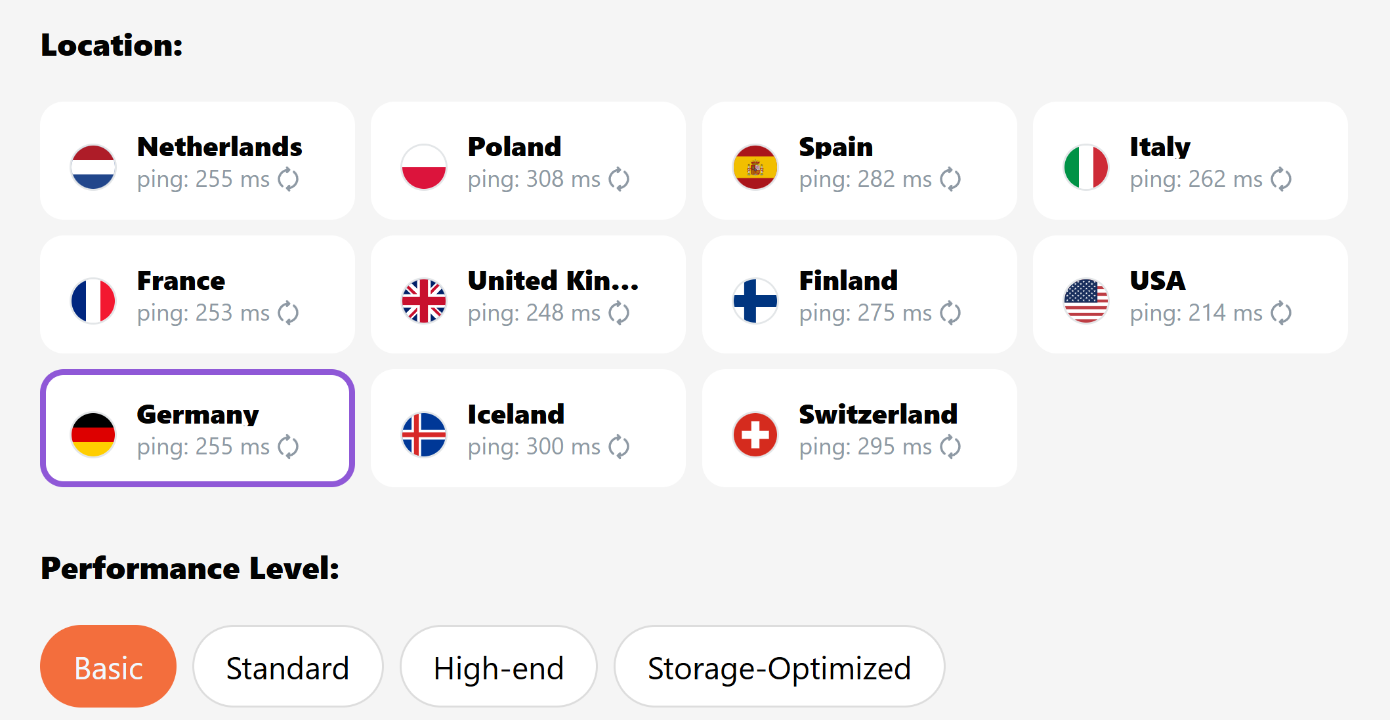Select the USA location card
Viewport: 1390px width, 720px height.
(1189, 294)
